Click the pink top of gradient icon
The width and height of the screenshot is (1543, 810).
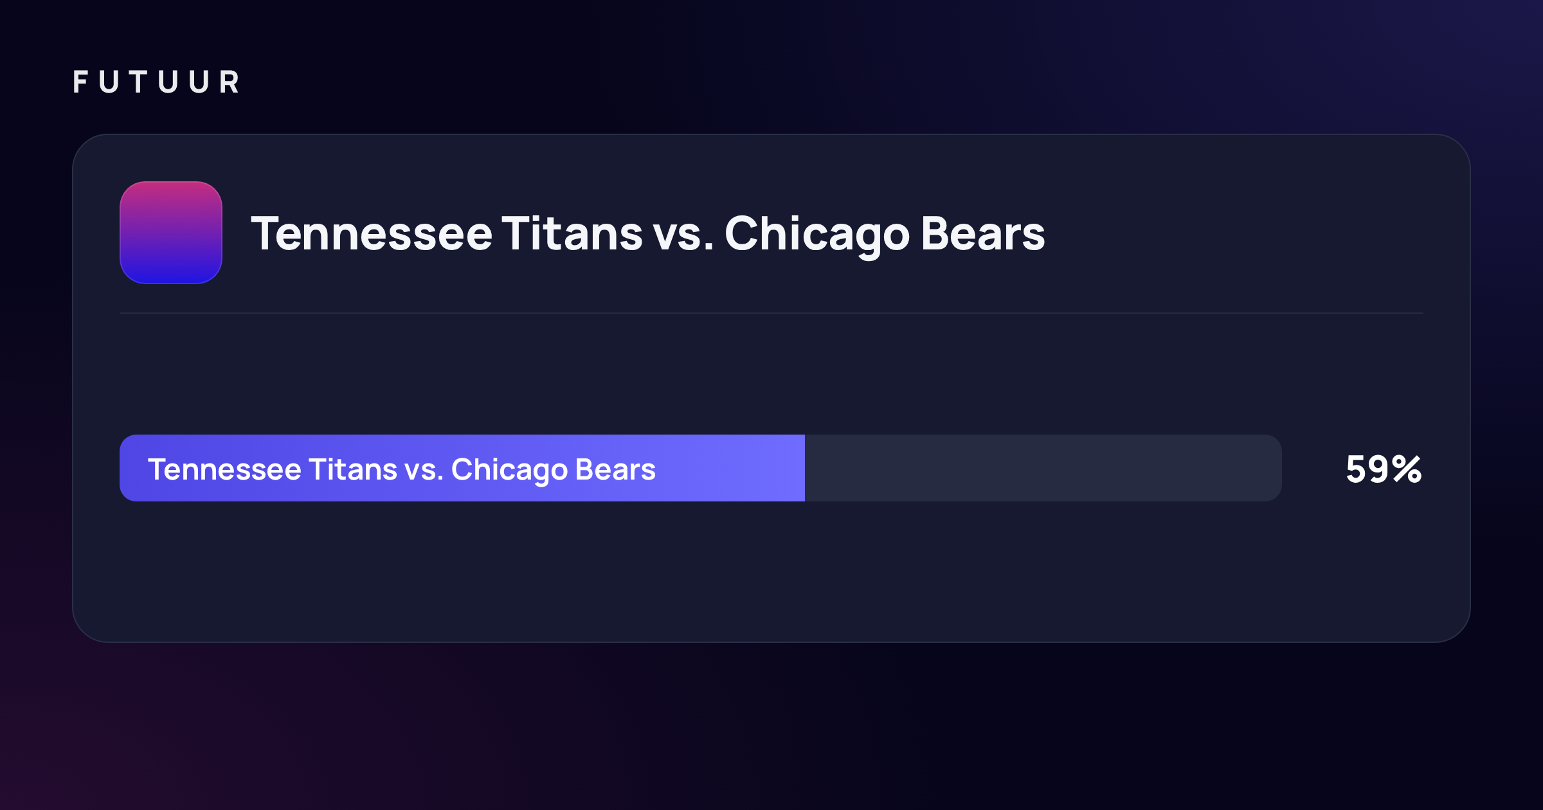171,193
